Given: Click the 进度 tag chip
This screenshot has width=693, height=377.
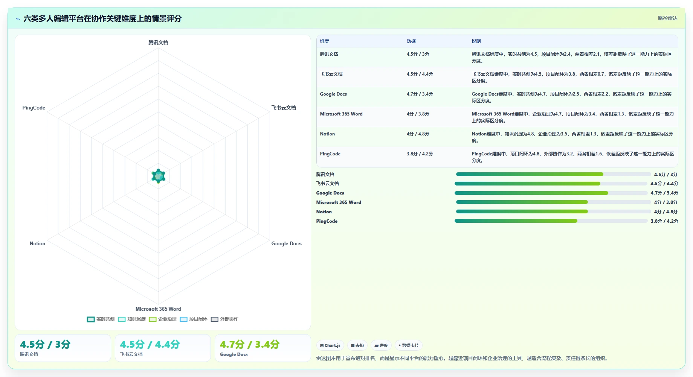Looking at the screenshot, I should (x=381, y=345).
